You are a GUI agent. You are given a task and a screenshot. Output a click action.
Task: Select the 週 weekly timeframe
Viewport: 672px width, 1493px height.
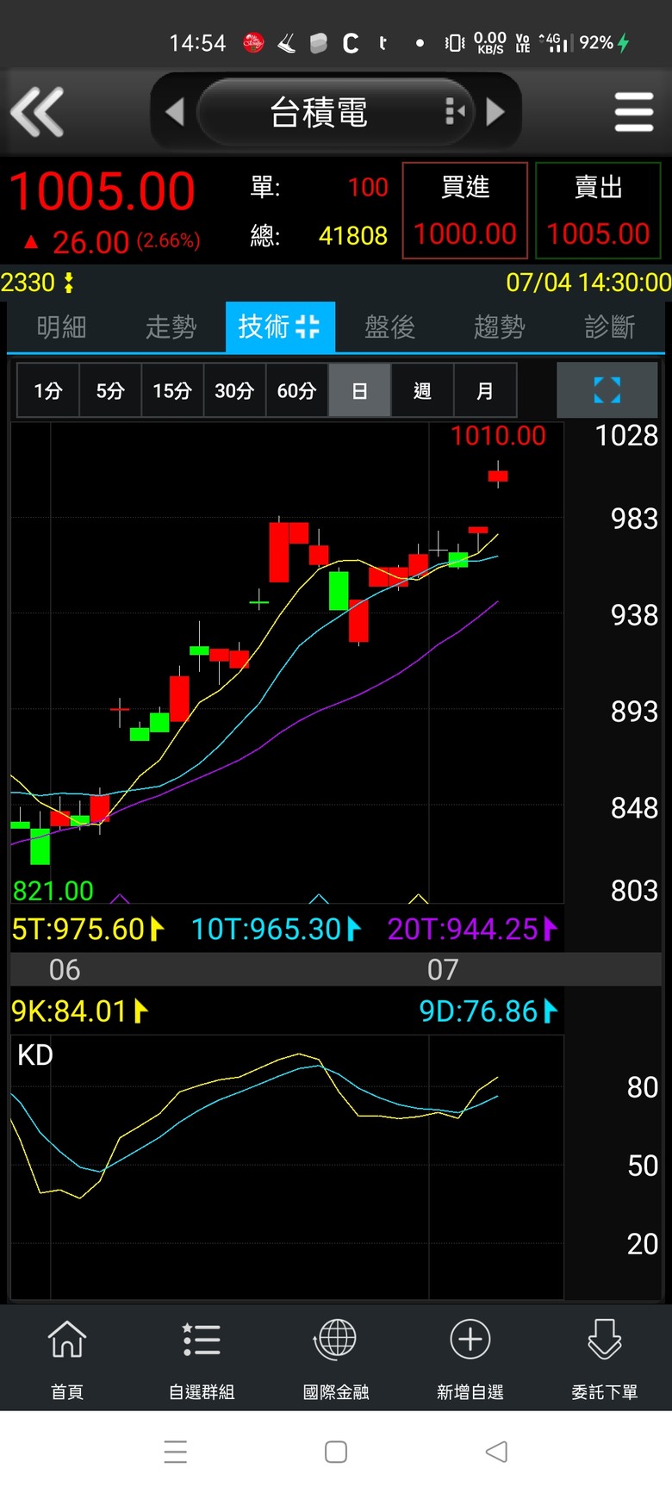click(422, 391)
